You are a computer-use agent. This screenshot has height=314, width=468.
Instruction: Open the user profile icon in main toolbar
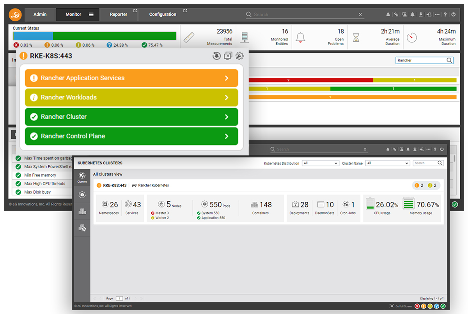tap(388, 14)
